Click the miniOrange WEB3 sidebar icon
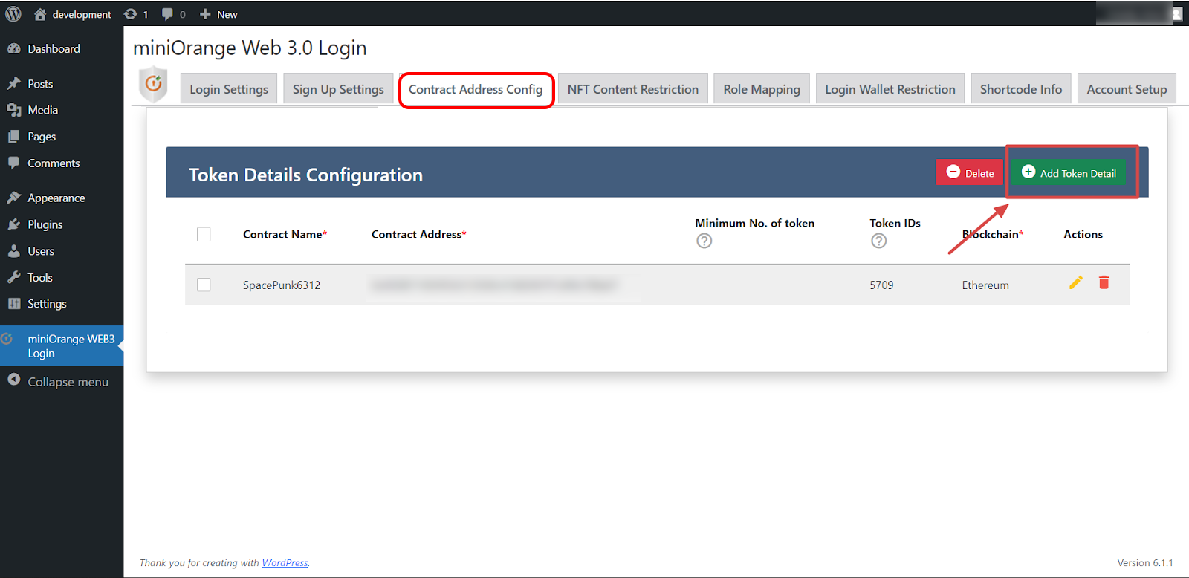The width and height of the screenshot is (1189, 578). 7,339
